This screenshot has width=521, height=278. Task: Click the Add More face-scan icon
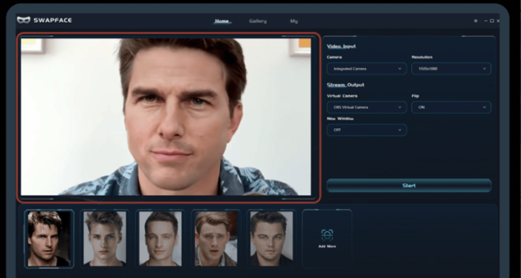pyautogui.click(x=327, y=235)
